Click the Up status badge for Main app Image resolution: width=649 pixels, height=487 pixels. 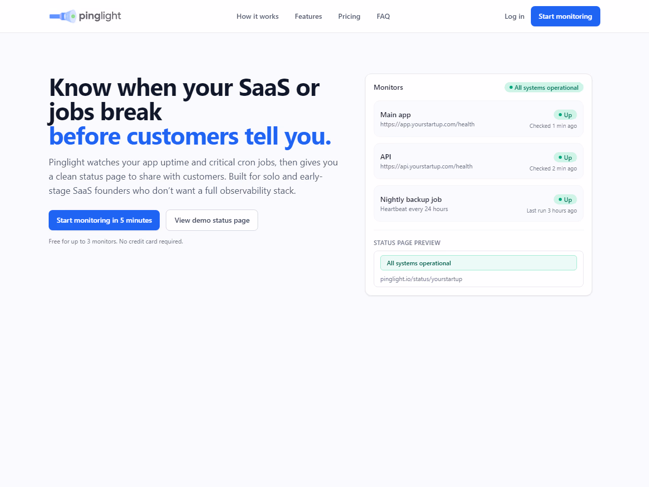click(565, 115)
